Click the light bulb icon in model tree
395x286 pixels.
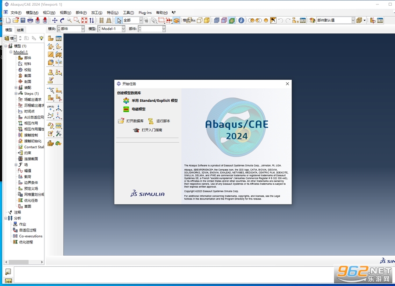41,38
